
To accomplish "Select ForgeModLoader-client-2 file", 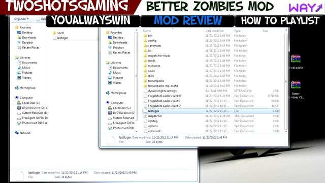I will point(164,106).
